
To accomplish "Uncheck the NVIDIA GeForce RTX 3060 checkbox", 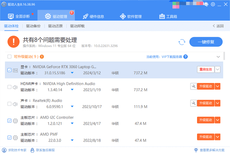I will (10, 70).
